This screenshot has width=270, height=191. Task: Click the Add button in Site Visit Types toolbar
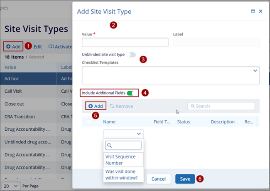13,47
